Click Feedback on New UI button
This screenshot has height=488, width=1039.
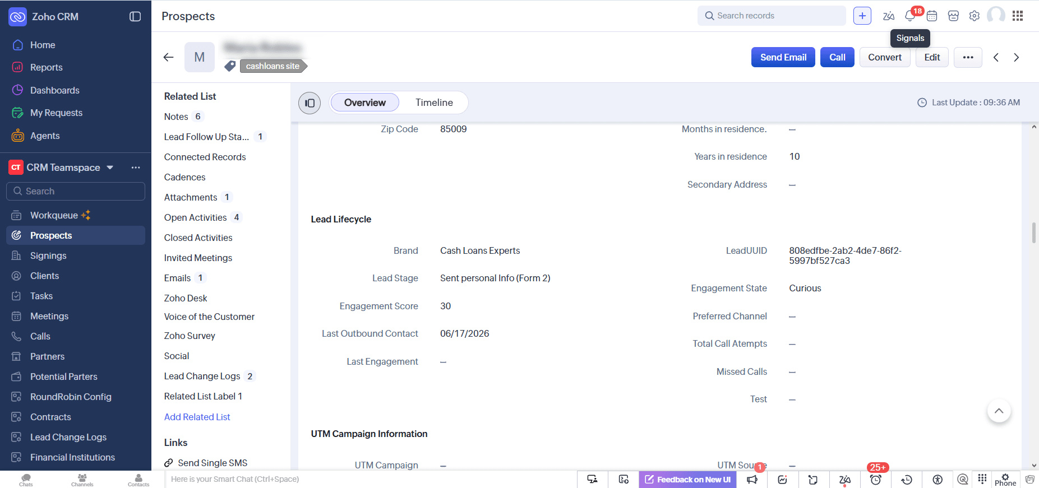pyautogui.click(x=687, y=480)
